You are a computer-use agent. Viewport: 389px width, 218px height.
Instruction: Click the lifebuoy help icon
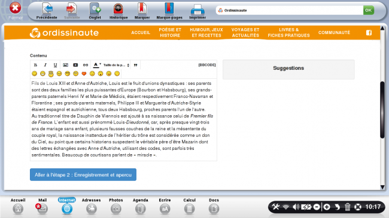358,207
